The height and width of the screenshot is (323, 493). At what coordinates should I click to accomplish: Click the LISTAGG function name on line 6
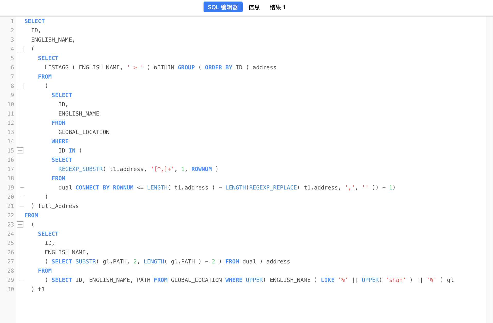57,67
